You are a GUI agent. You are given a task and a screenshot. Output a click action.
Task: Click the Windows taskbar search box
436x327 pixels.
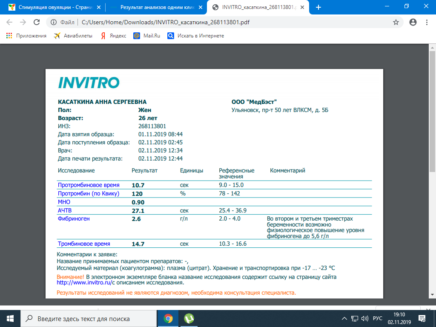coord(89,318)
